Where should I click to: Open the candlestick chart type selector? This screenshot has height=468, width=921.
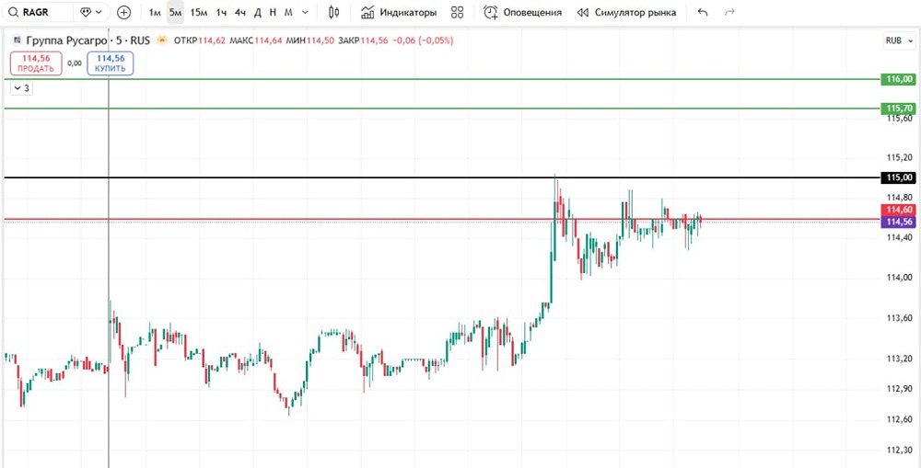tap(333, 12)
